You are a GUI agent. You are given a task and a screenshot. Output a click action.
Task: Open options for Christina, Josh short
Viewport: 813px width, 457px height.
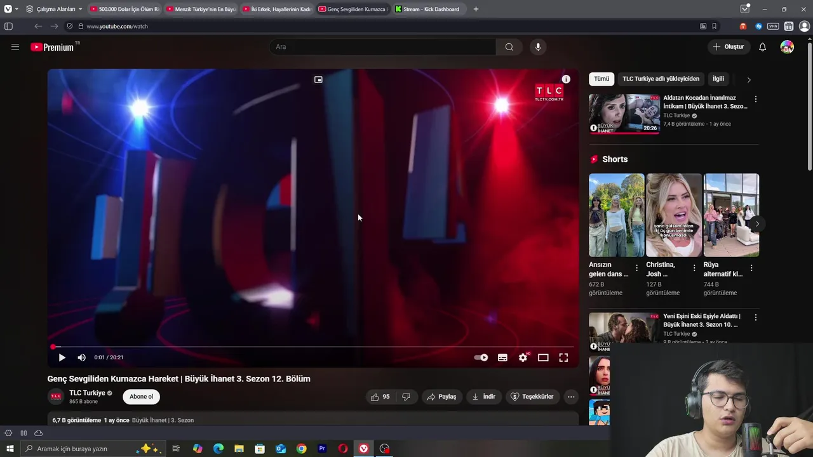694,268
